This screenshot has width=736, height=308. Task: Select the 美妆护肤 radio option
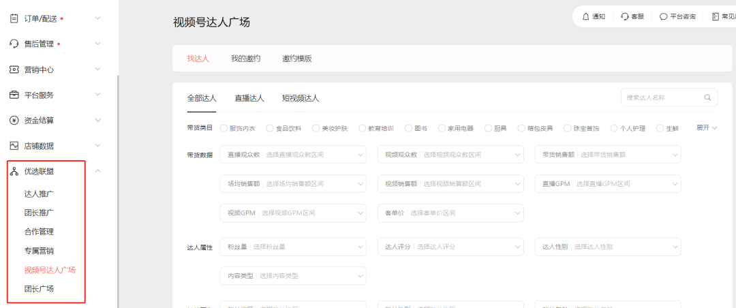click(316, 128)
